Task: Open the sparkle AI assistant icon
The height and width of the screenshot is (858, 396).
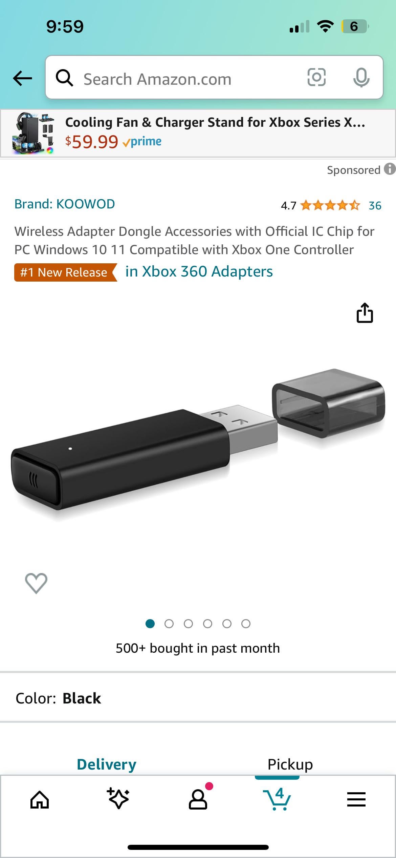Action: point(118,798)
